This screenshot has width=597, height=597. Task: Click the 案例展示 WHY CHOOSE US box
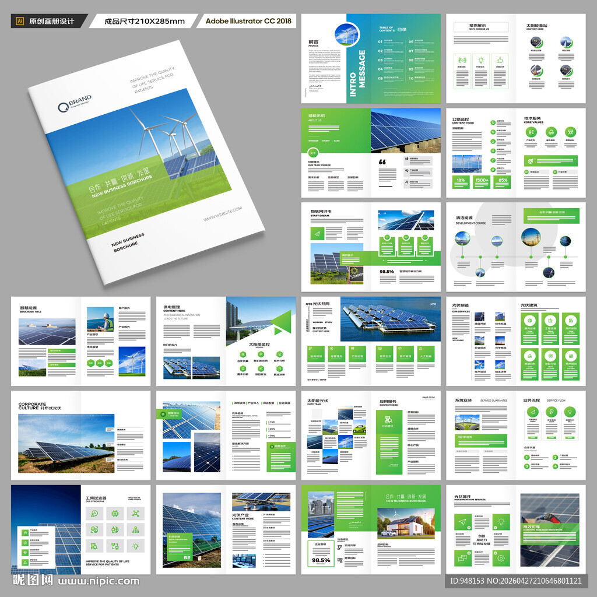pyautogui.click(x=481, y=27)
